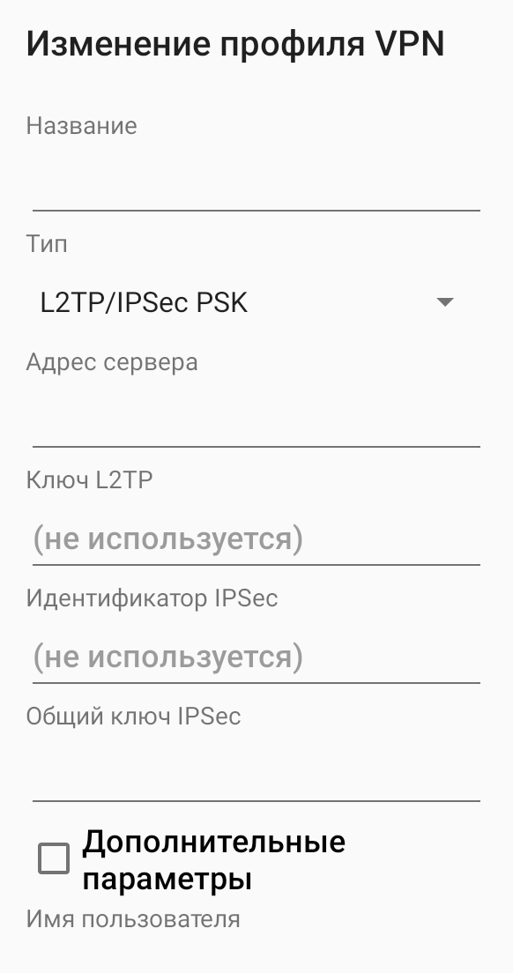Screen dimensions: 513x973
Task: Click the shared IPSec key entry line
Action: pos(256,780)
